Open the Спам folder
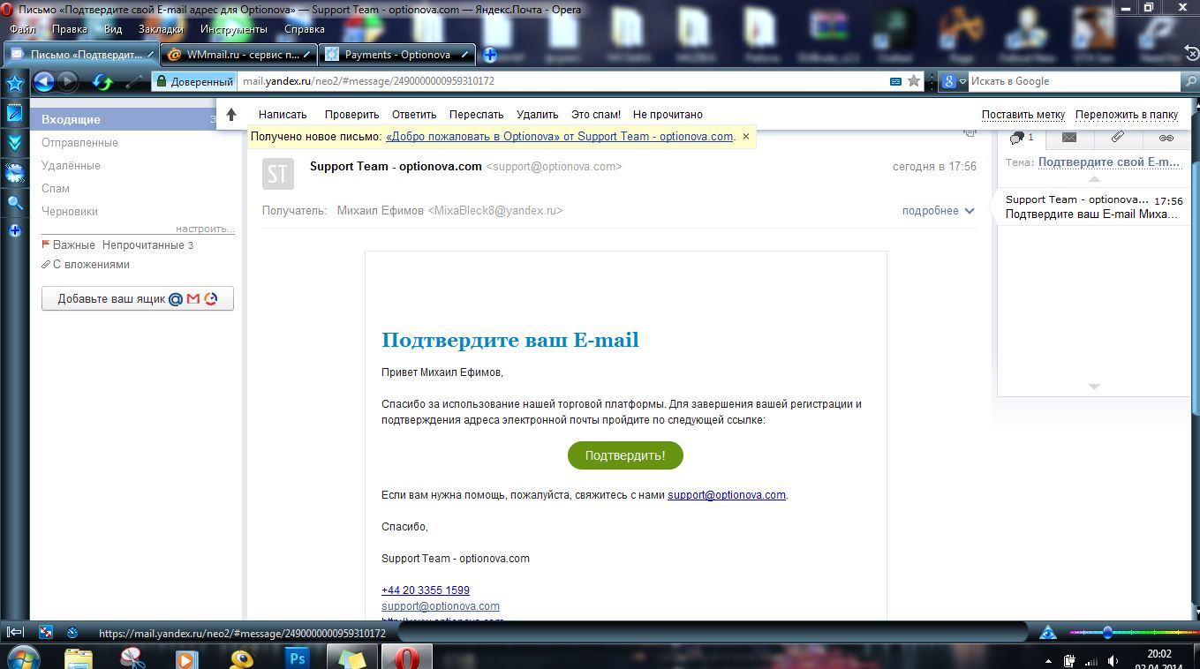Image resolution: width=1200 pixels, height=669 pixels. [x=56, y=188]
